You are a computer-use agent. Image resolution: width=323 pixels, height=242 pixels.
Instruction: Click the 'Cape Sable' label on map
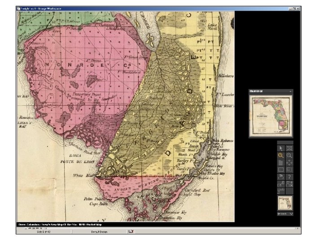(x=98, y=204)
